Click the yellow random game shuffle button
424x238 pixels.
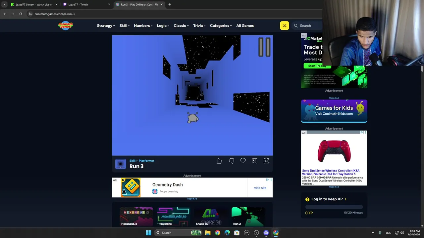pos(284,25)
